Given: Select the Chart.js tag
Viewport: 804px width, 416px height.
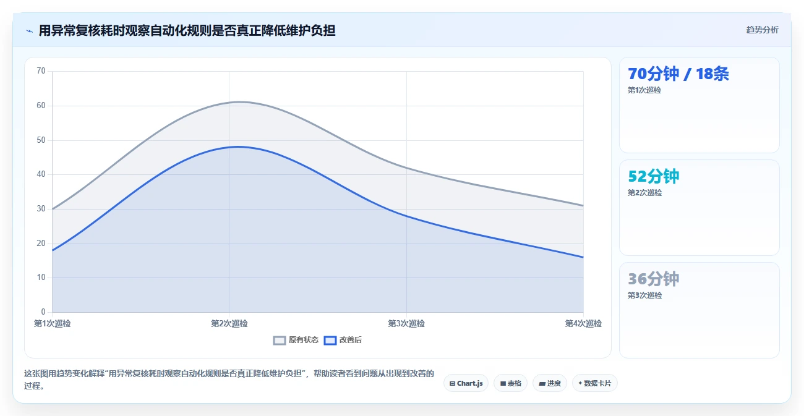Looking at the screenshot, I should point(466,383).
